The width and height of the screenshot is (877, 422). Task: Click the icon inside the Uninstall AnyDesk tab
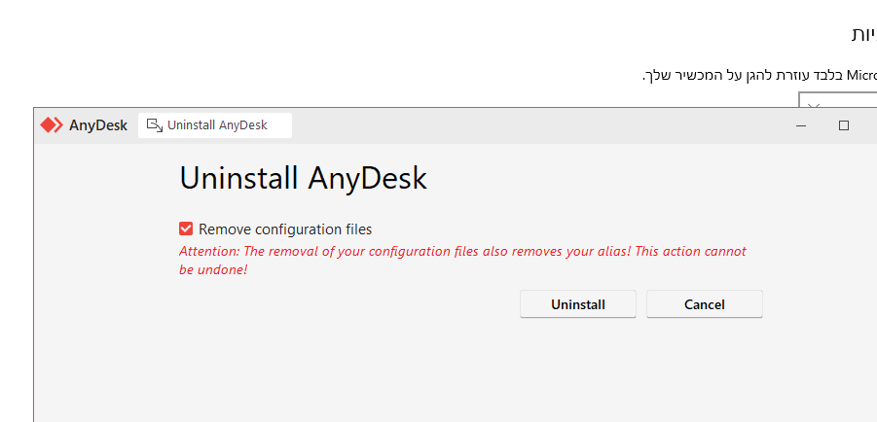pyautogui.click(x=154, y=125)
